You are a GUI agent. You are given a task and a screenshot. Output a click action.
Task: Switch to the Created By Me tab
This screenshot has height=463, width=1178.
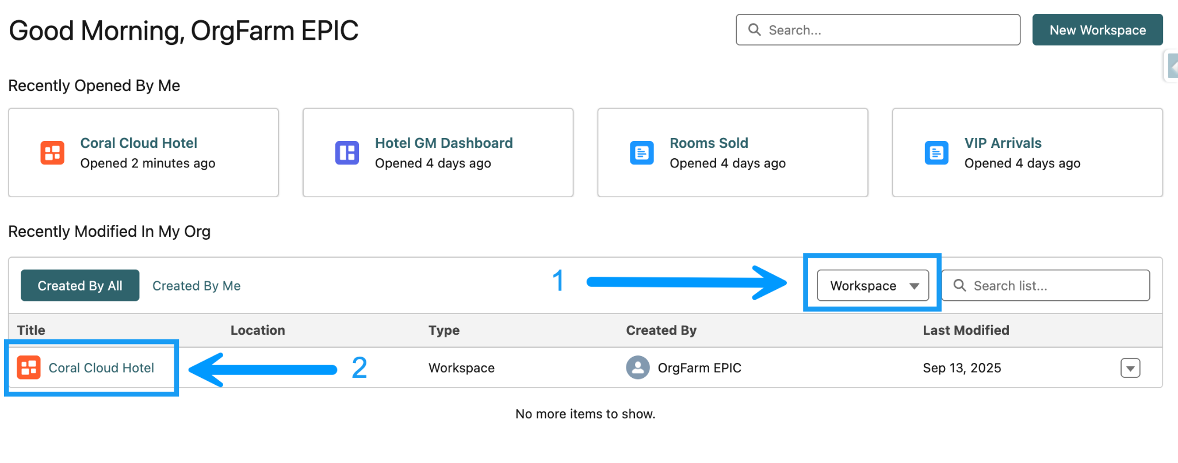[196, 286]
